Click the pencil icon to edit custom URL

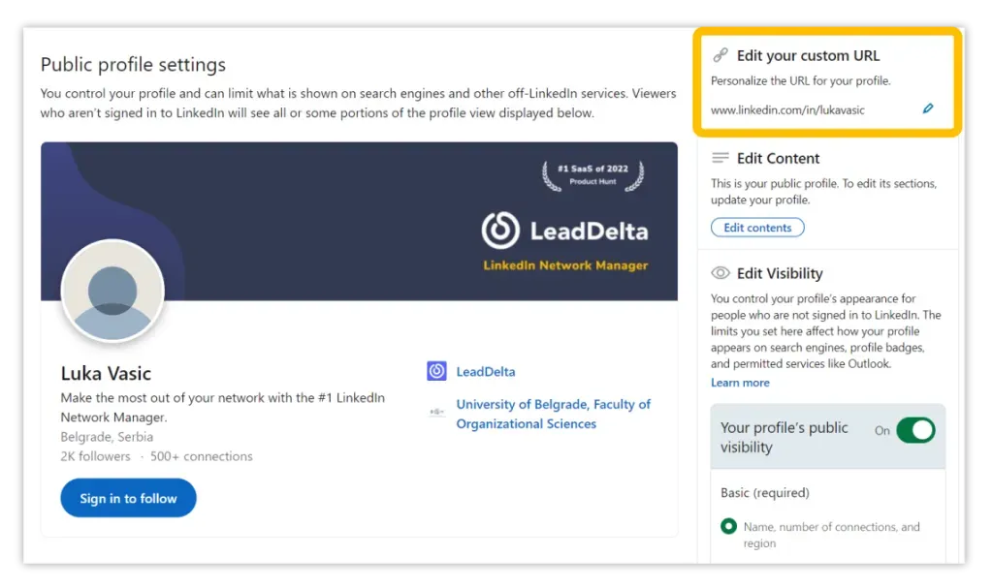(928, 108)
